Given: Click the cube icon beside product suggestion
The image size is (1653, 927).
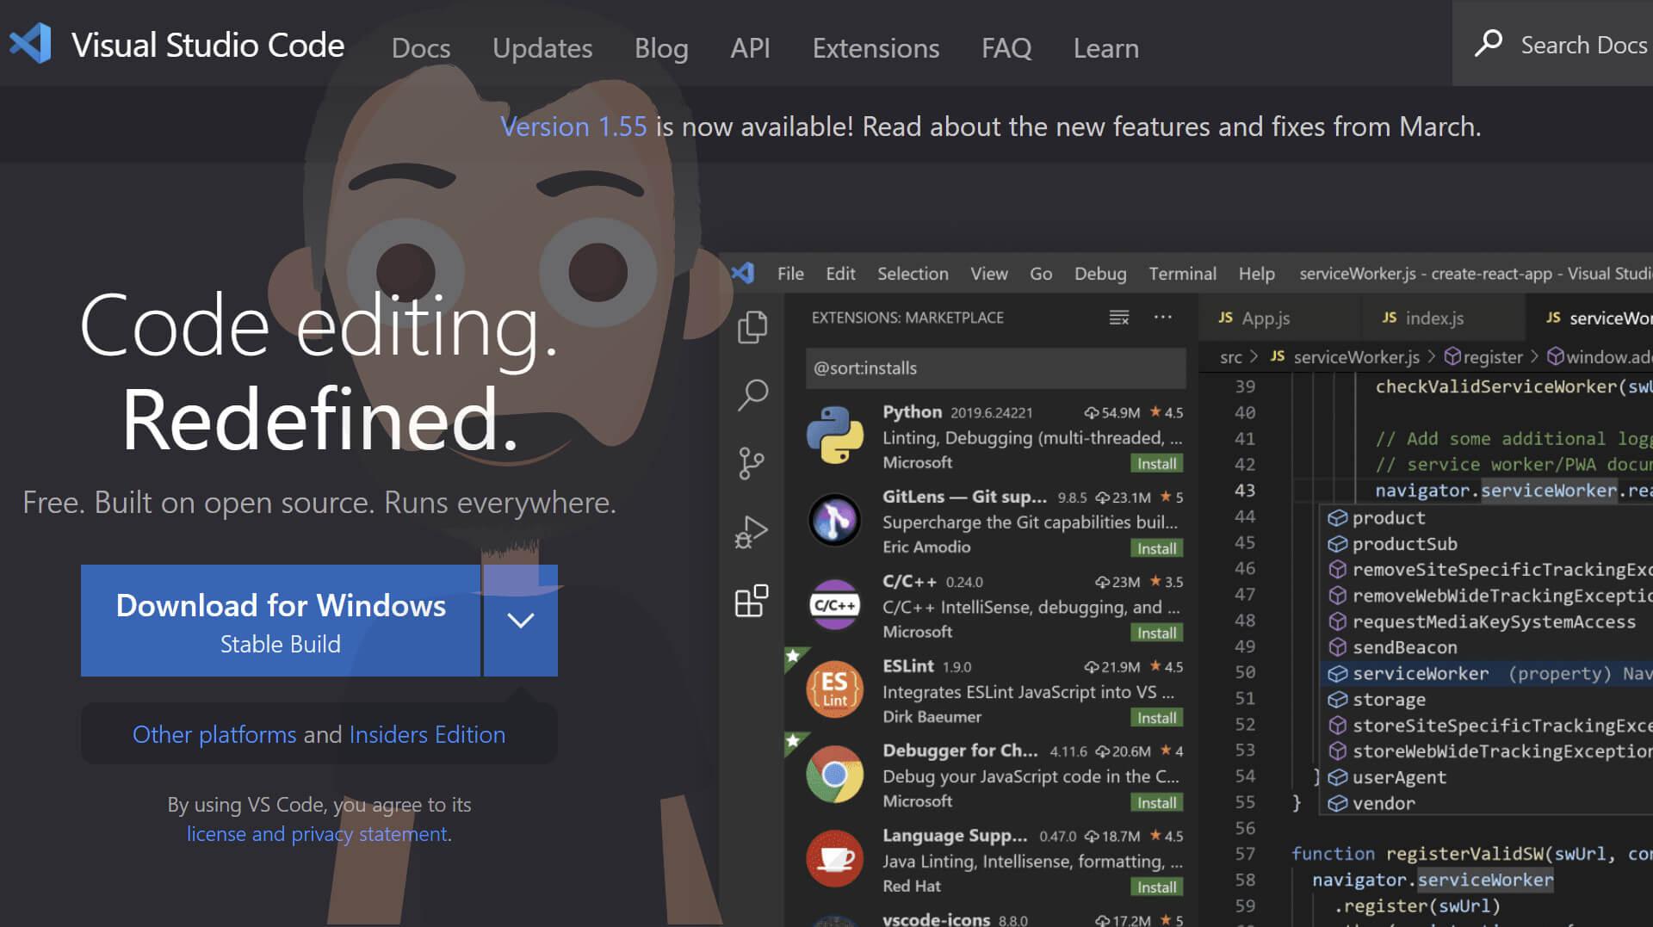Looking at the screenshot, I should tap(1337, 517).
